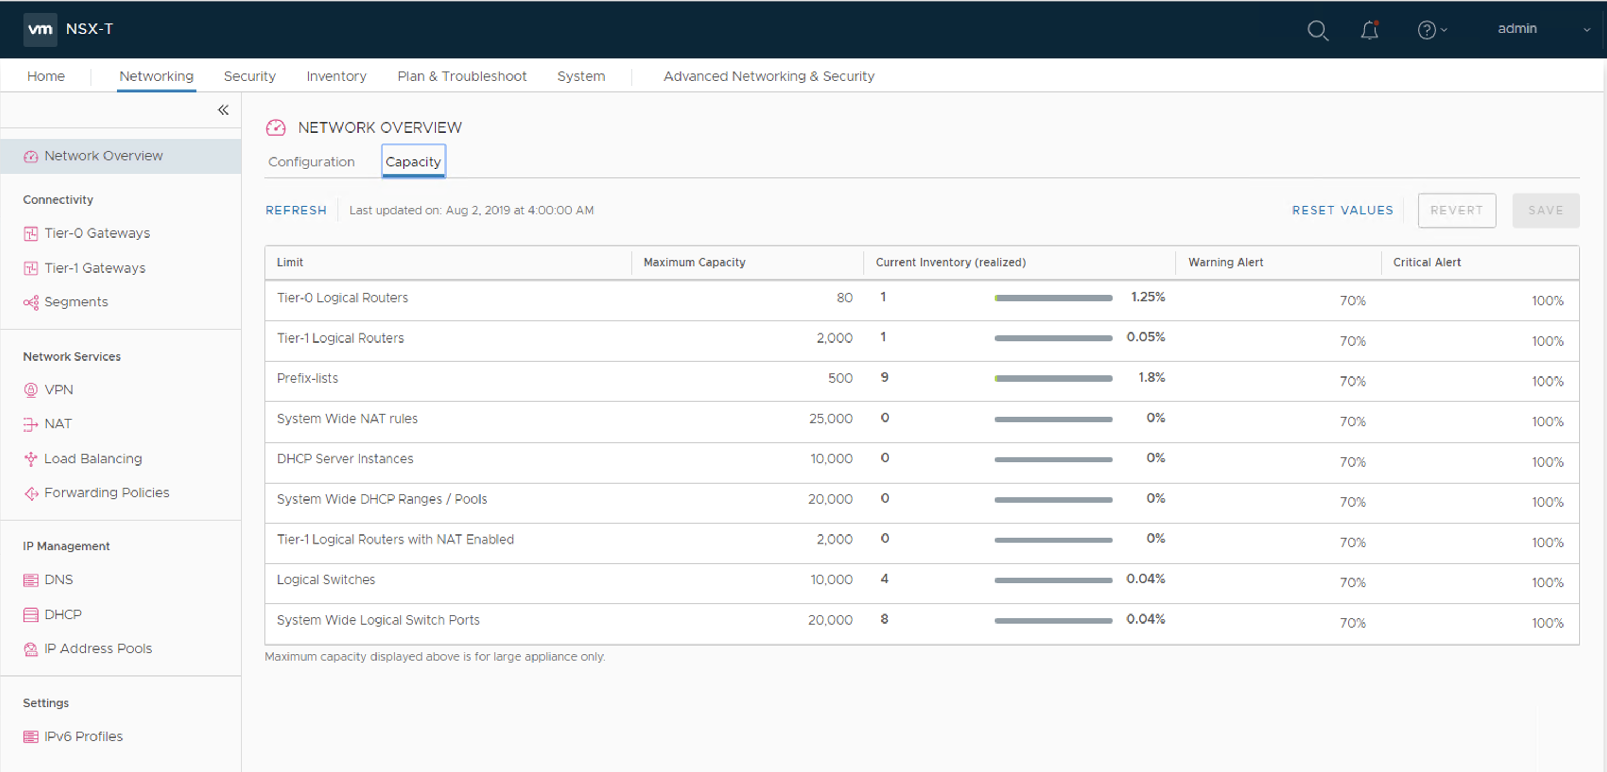This screenshot has width=1607, height=772.
Task: Expand the help menu chevron
Action: (x=1444, y=30)
